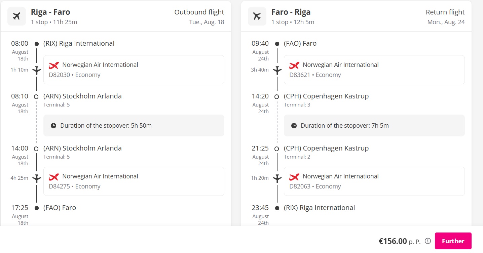Click Norwegian logo on flight D82063

[x=294, y=177]
